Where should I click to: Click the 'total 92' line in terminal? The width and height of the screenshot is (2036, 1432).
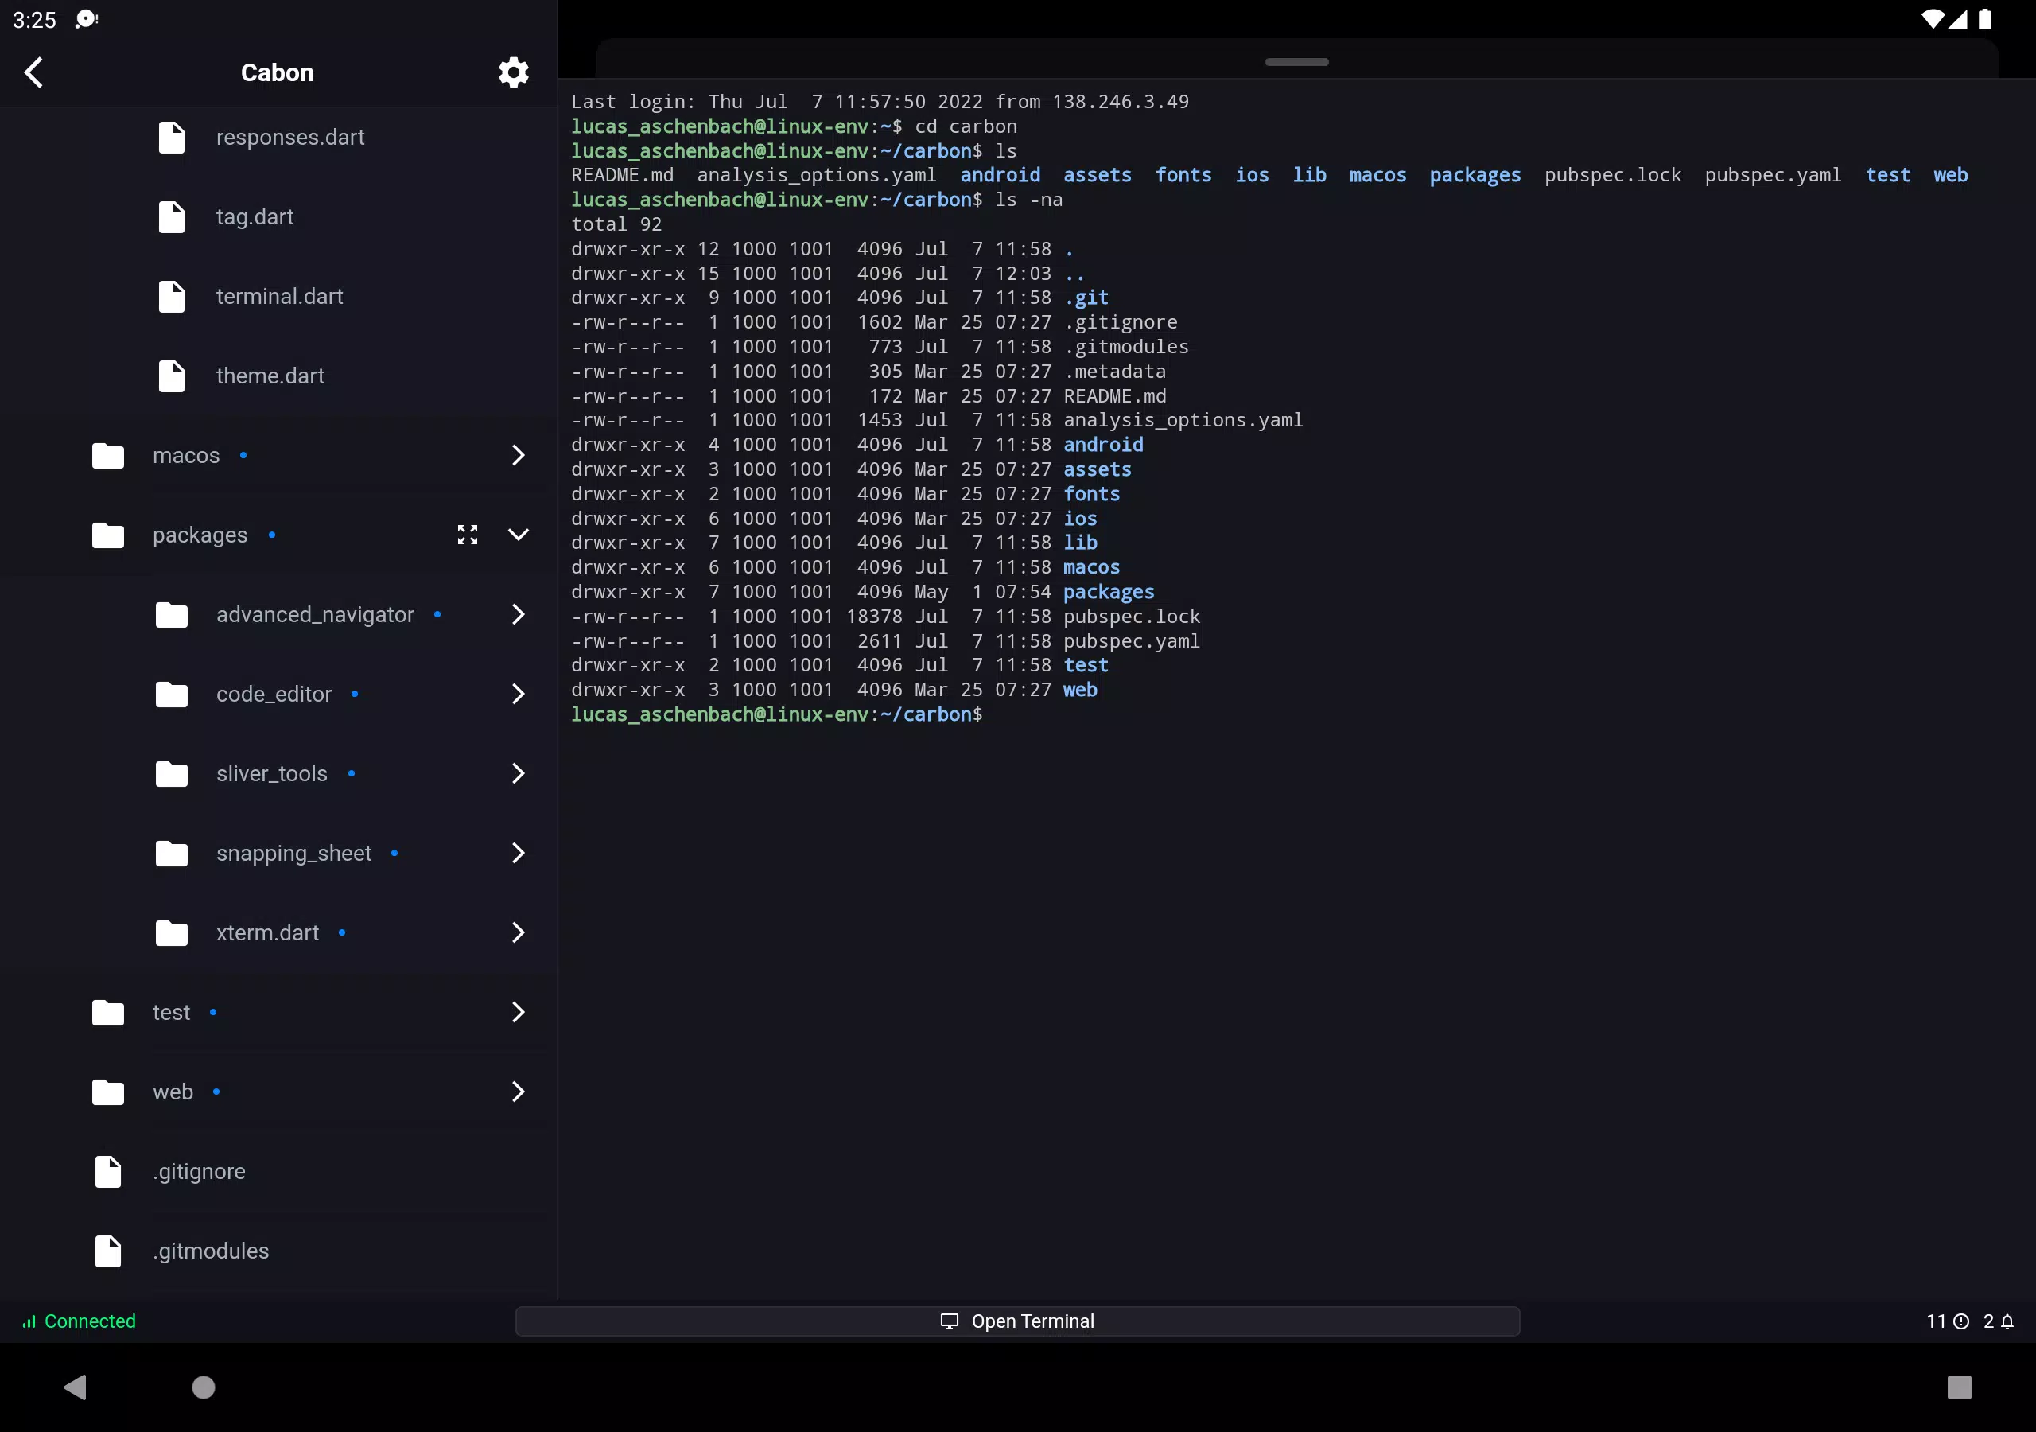pyautogui.click(x=616, y=224)
